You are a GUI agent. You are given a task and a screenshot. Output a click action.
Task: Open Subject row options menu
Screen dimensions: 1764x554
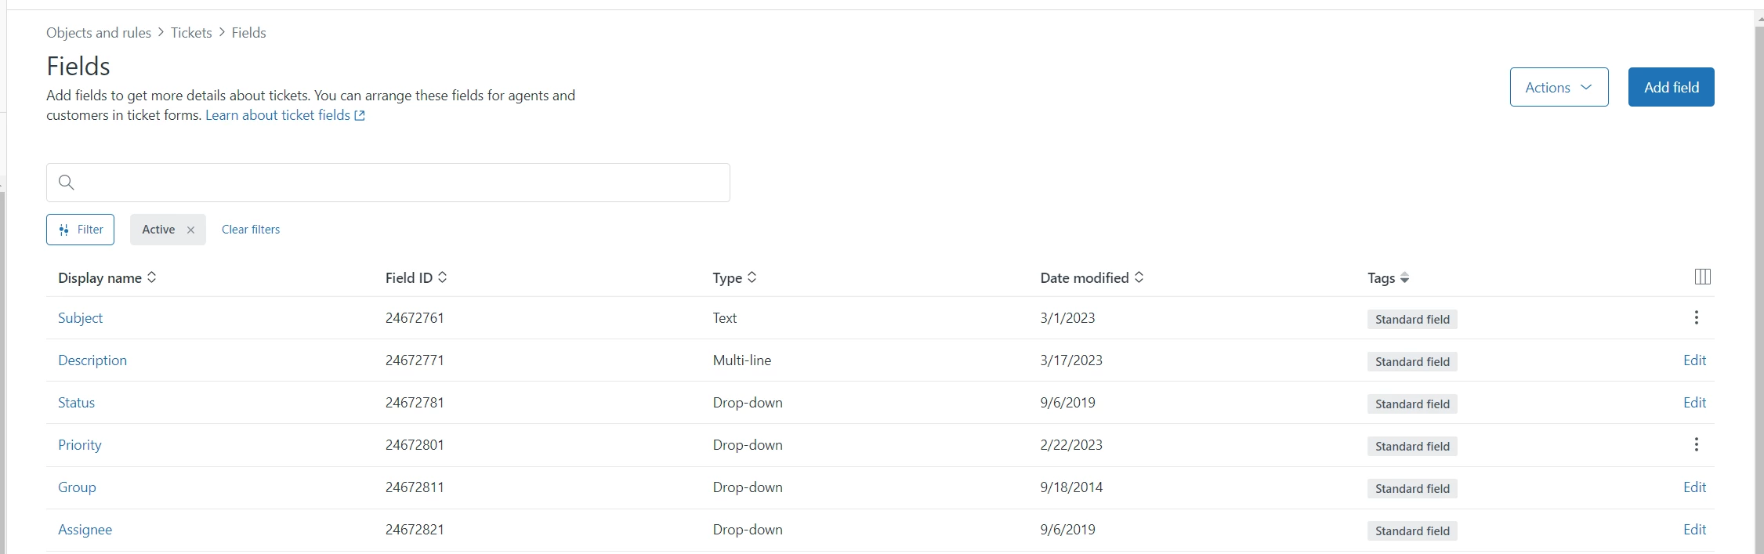click(x=1696, y=317)
